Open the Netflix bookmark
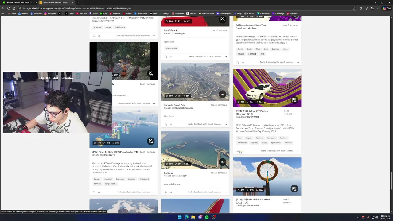The width and height of the screenshot is (393, 221). point(127,14)
